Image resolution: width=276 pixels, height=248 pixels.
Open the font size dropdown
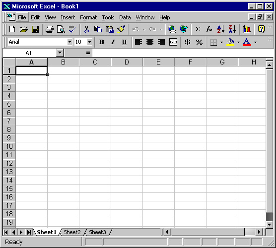[x=89, y=42]
